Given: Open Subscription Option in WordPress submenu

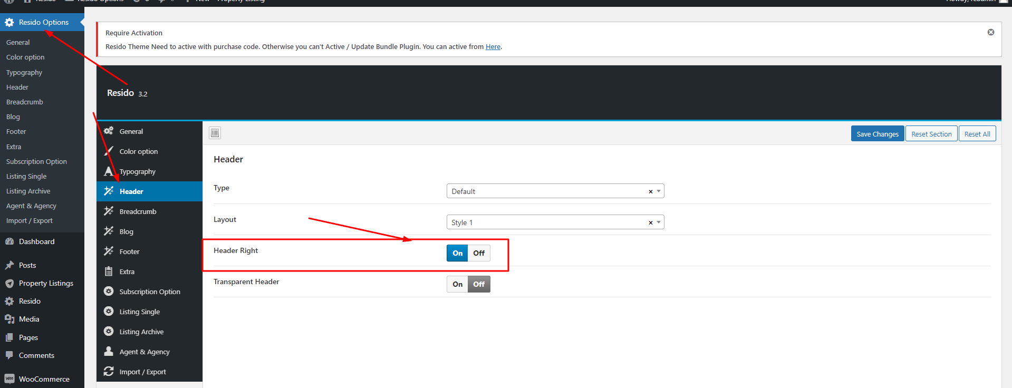Looking at the screenshot, I should pos(36,161).
